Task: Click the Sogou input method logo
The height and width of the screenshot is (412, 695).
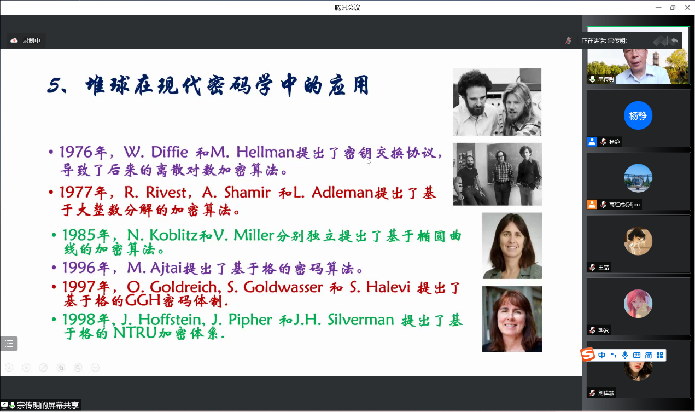Action: (588, 355)
